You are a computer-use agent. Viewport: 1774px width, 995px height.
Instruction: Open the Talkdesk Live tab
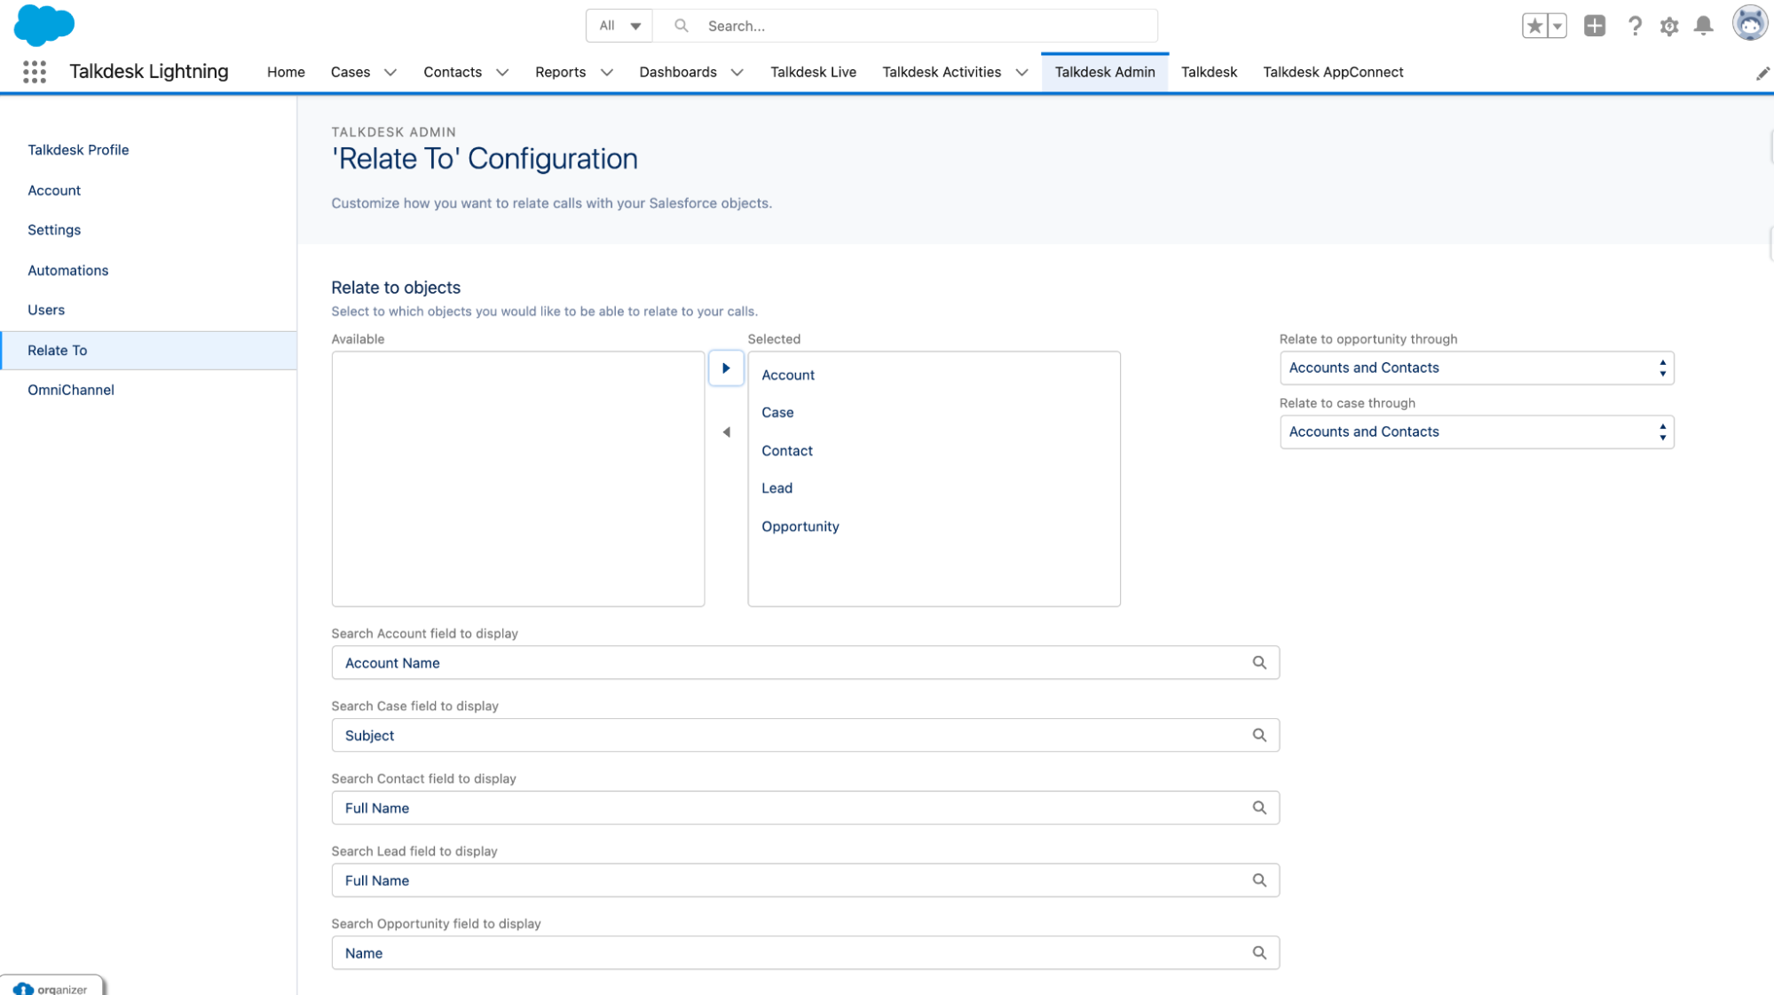click(x=813, y=73)
